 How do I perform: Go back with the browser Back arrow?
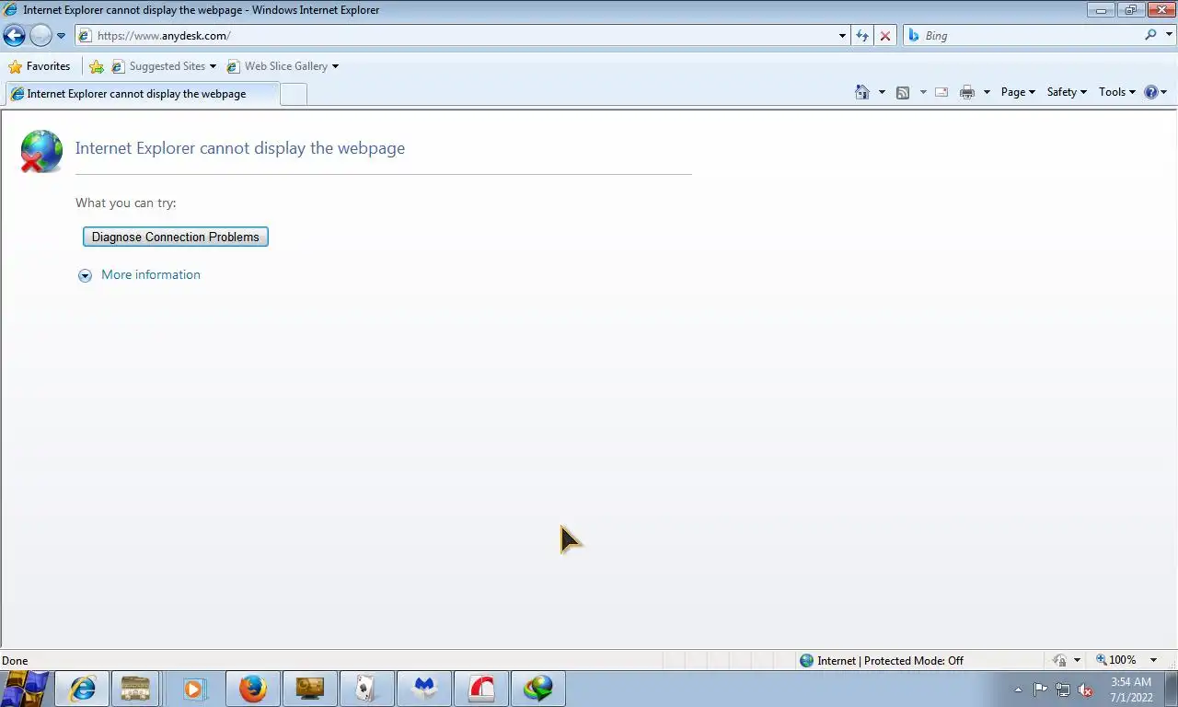14,36
